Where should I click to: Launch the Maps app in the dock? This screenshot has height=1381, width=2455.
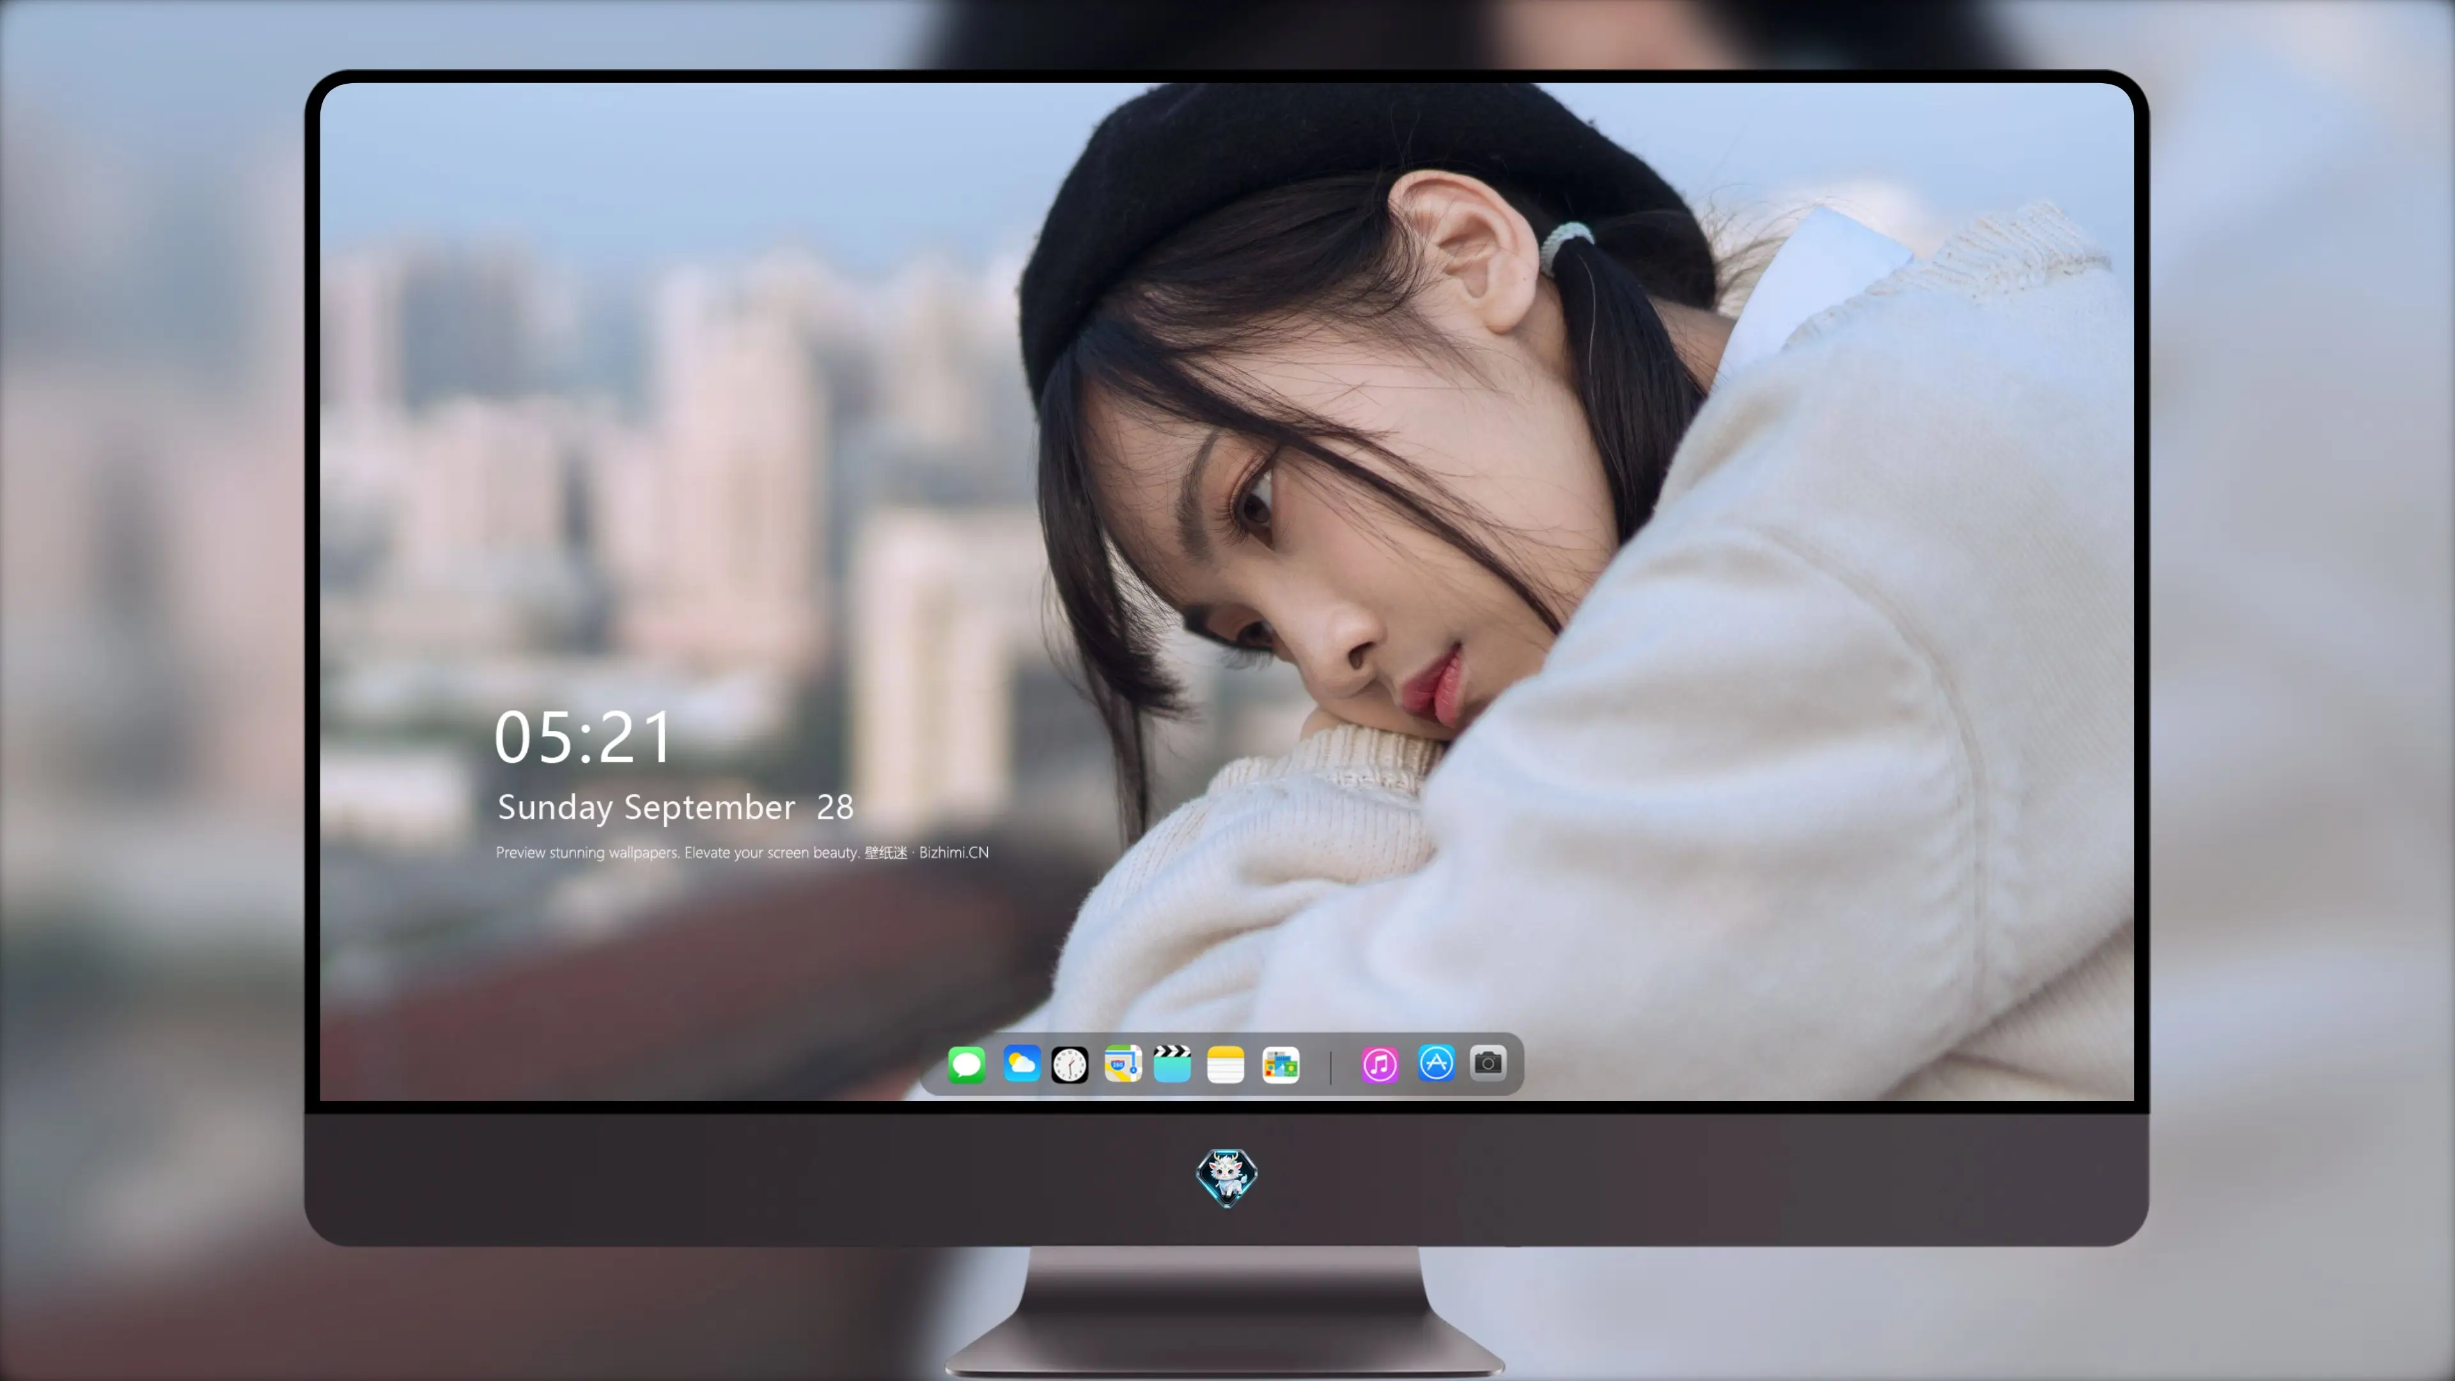1123,1064
